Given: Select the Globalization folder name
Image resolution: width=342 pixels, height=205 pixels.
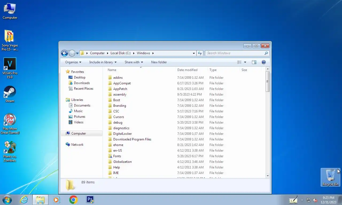Looking at the screenshot, I should (x=122, y=162).
